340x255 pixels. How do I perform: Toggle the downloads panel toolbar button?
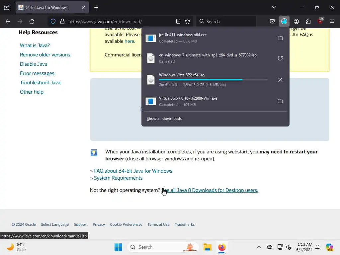point(284,21)
